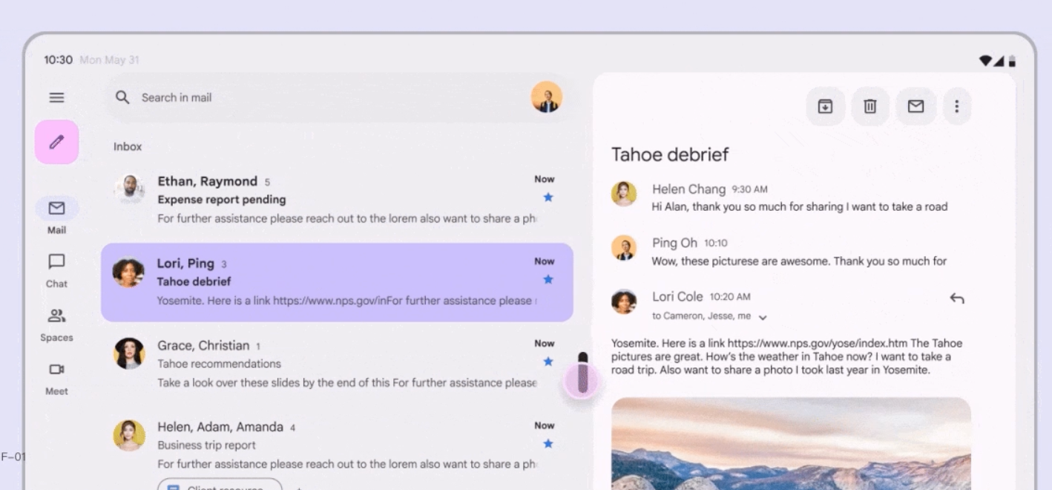
Task: Archive the Tahoe debrief conversation
Action: (x=825, y=107)
